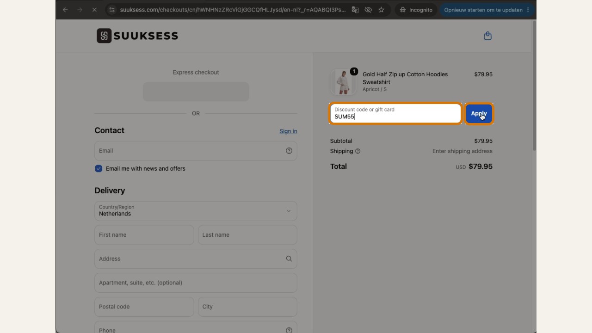Open the shopping bag cart icon

(487, 36)
